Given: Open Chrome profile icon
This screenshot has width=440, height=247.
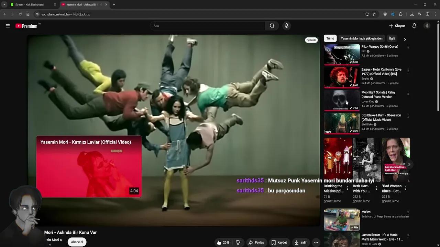Looking at the screenshot, I should pos(427,14).
